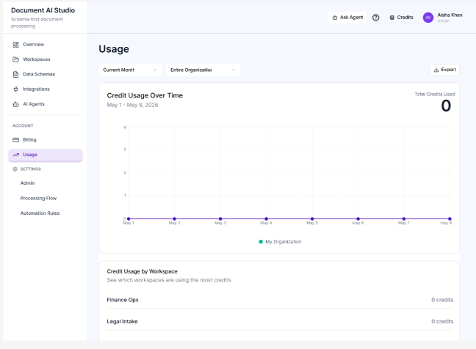Open Automation Rules settings

click(x=40, y=213)
